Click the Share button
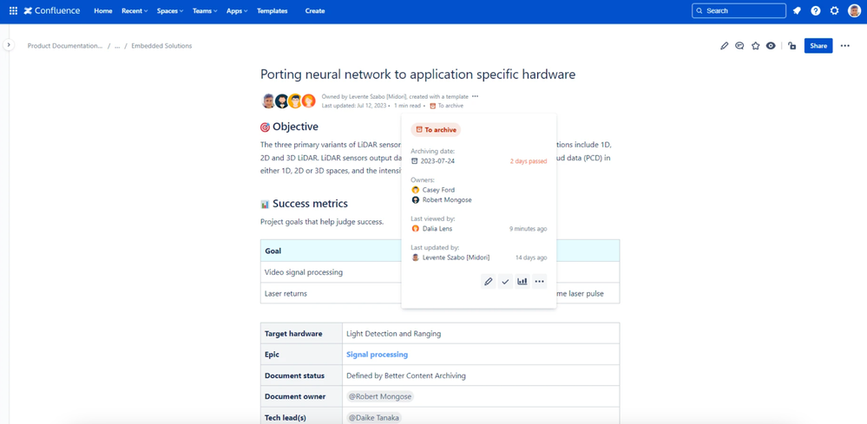This screenshot has height=424, width=867. [818, 46]
